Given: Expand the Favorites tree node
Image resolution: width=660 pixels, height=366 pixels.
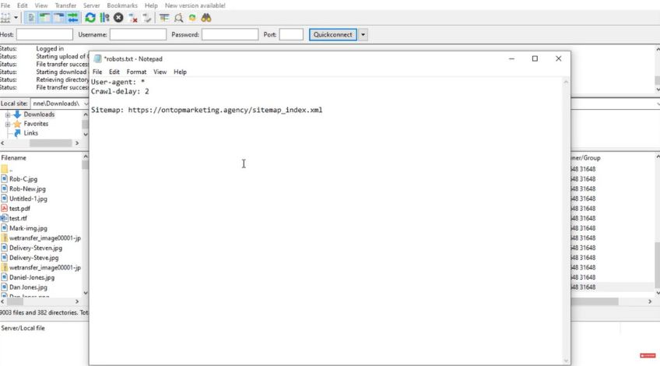Looking at the screenshot, I should pos(8,125).
